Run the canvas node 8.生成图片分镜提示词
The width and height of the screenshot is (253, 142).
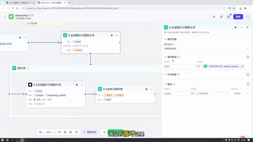(x=111, y=35)
